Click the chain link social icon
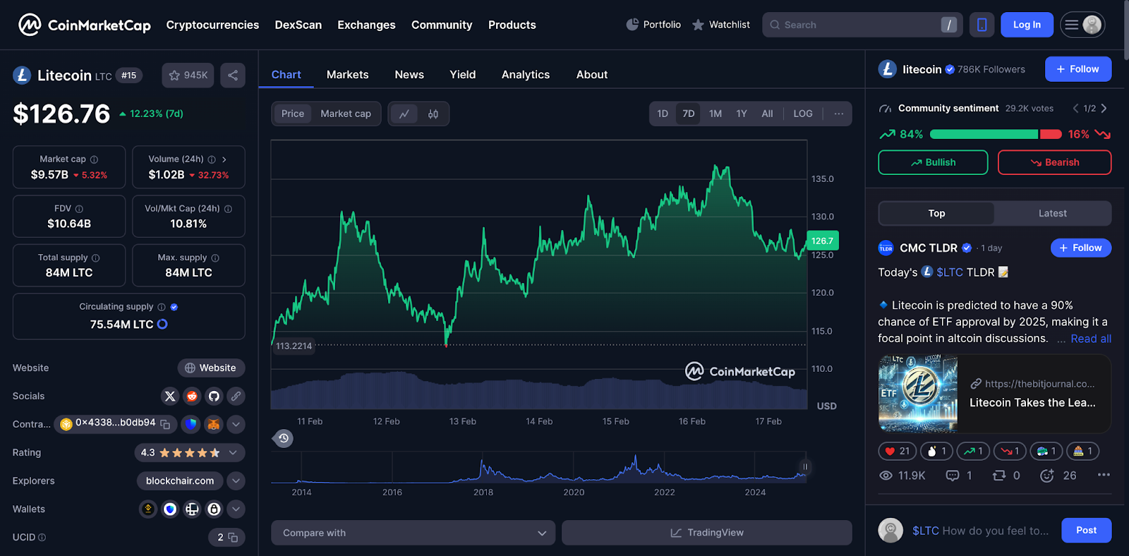 point(236,396)
